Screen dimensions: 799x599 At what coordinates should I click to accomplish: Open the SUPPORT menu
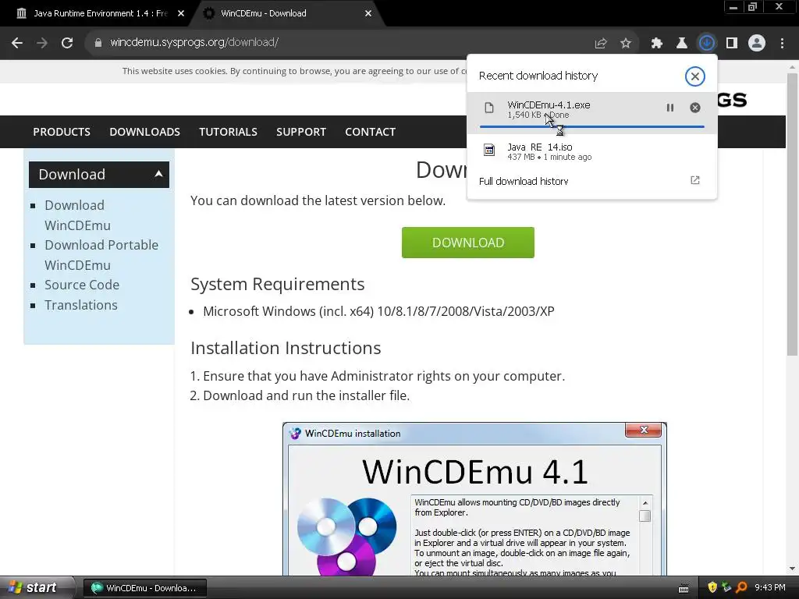click(x=301, y=132)
